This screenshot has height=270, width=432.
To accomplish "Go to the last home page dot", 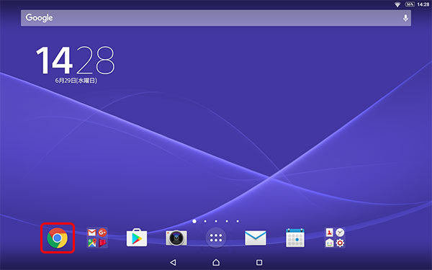I will tap(238, 221).
